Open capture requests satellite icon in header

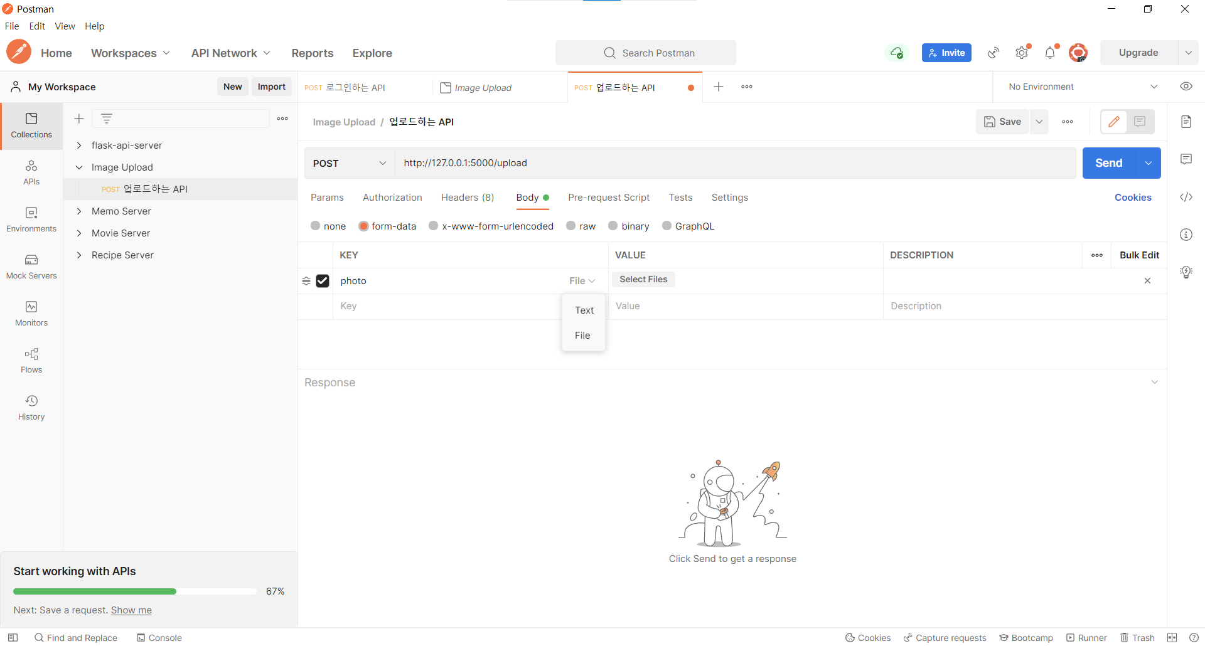[993, 53]
